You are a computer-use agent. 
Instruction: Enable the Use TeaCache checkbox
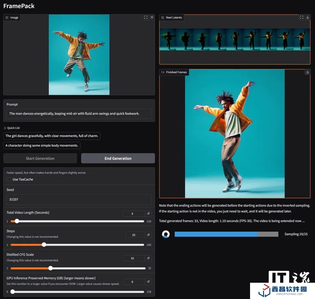(x=9, y=179)
